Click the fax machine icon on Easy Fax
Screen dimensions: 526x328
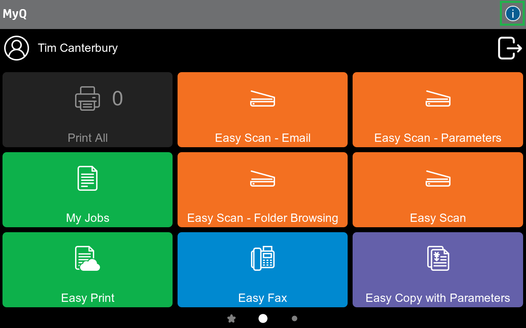[263, 258]
